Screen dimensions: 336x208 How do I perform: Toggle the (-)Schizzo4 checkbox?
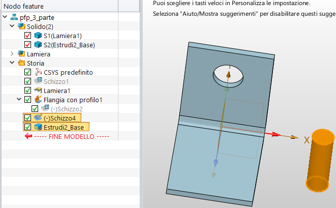(27, 117)
